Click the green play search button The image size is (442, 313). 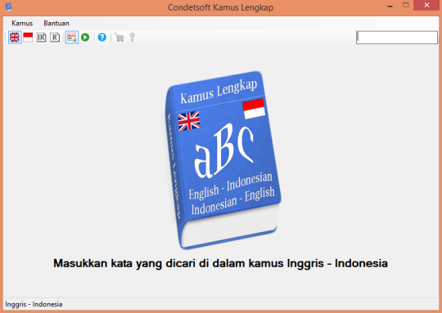click(x=85, y=37)
